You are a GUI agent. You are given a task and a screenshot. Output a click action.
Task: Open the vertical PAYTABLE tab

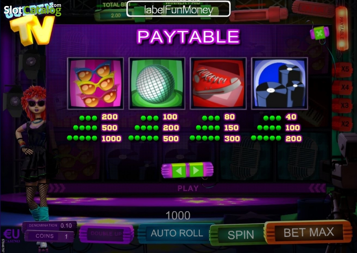pyautogui.click(x=342, y=28)
